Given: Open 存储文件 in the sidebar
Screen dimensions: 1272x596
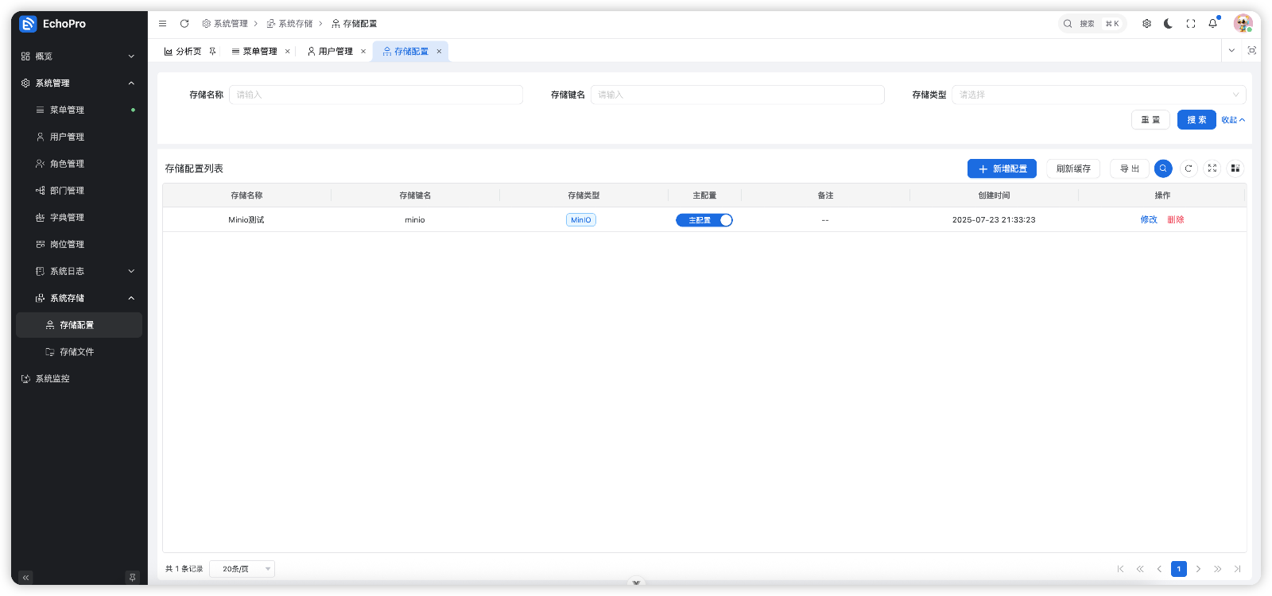Looking at the screenshot, I should click(x=76, y=352).
